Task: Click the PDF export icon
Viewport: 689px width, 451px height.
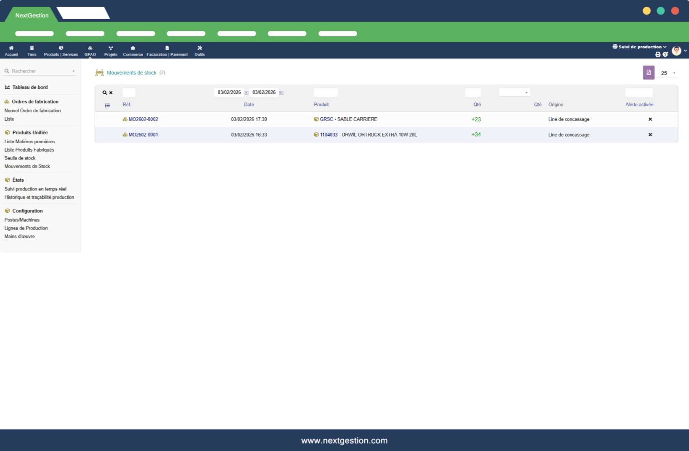Action: pyautogui.click(x=648, y=73)
